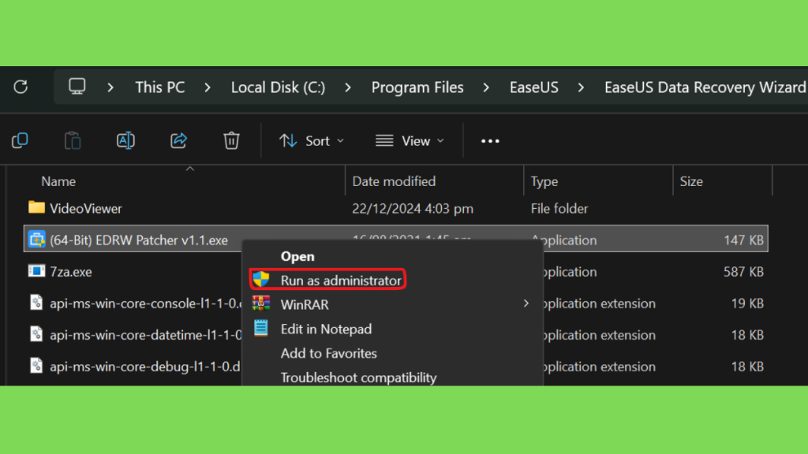Click the 19 KB size cell
Image resolution: width=808 pixels, height=454 pixels.
click(747, 303)
